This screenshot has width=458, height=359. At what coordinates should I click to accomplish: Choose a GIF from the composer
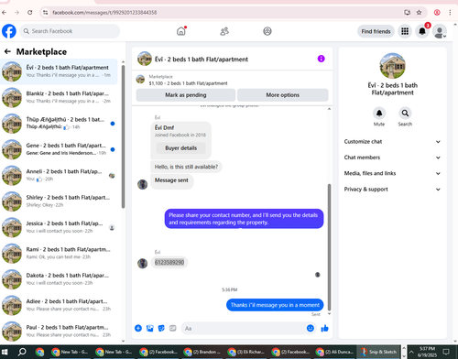[x=173, y=328]
